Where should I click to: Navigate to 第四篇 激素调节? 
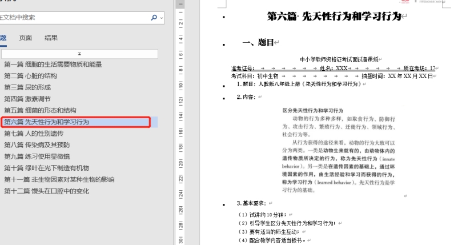[x=27, y=99]
